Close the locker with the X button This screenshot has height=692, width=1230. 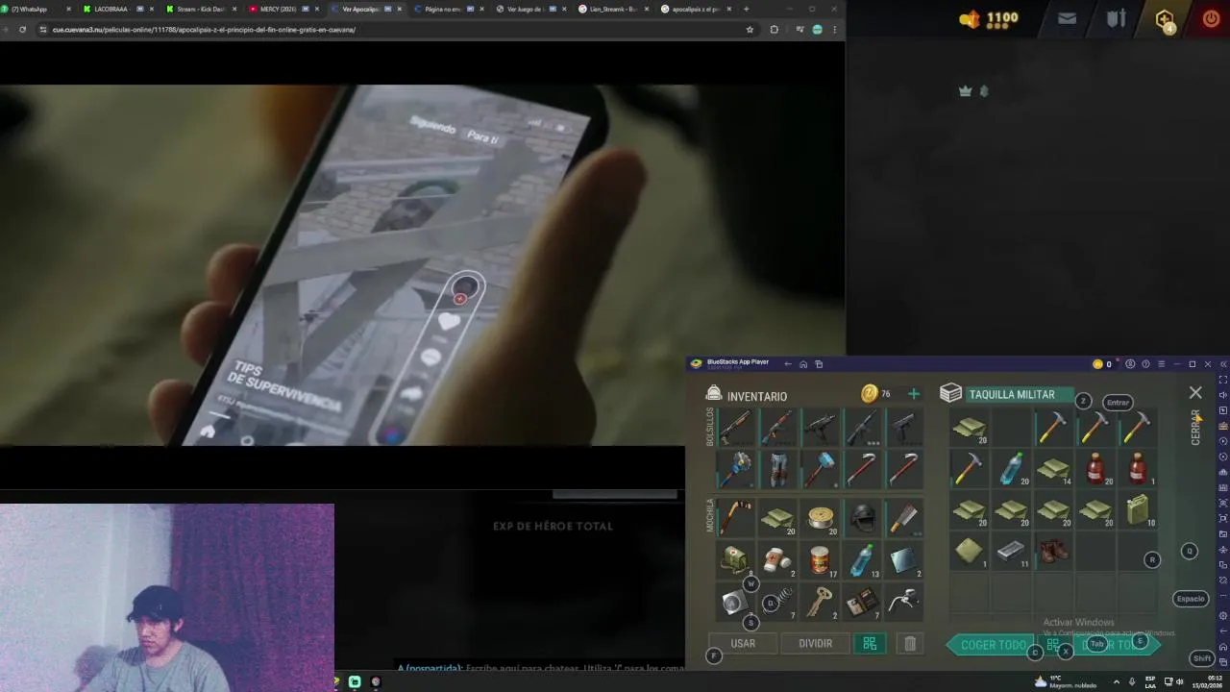1195,393
